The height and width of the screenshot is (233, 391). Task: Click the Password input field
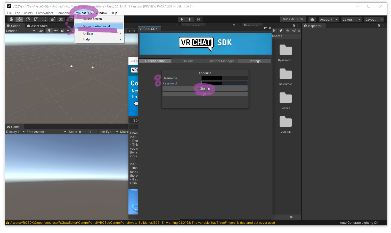pyautogui.click(x=225, y=83)
